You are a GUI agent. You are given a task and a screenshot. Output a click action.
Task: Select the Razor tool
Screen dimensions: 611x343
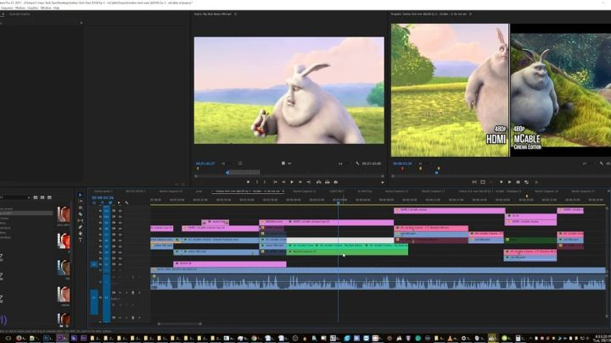[x=81, y=214]
